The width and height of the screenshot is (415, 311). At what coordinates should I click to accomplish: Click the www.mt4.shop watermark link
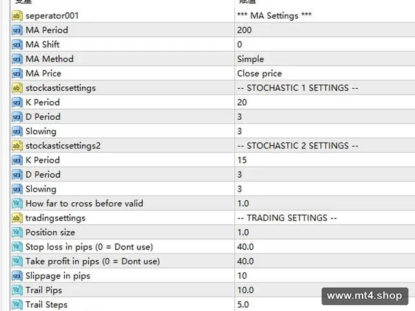(x=364, y=296)
